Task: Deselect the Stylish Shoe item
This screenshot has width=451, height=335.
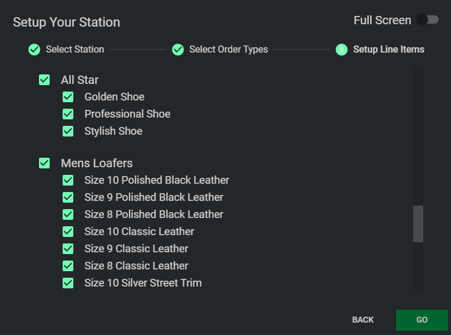Action: (68, 131)
